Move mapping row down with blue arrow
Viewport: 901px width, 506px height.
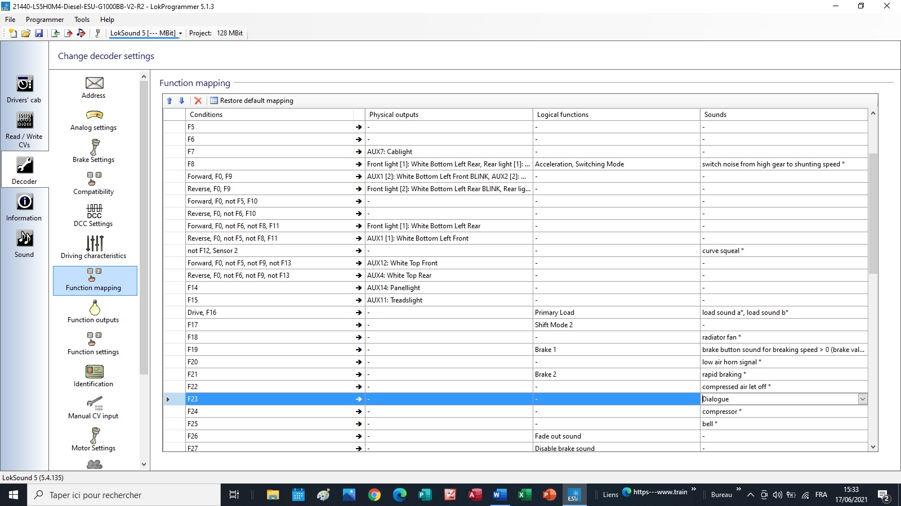point(181,101)
